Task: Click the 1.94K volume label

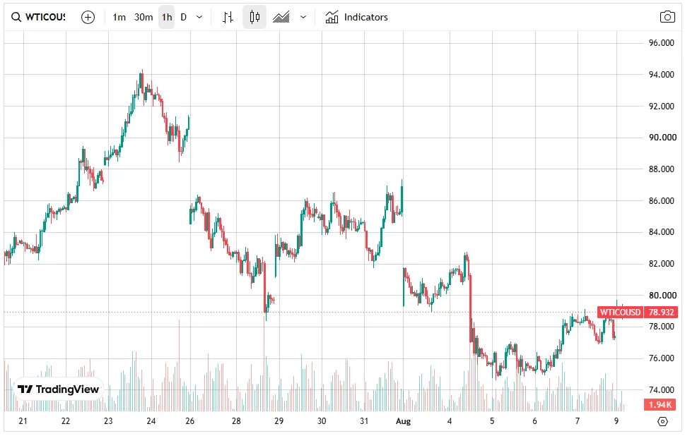Action: (660, 405)
